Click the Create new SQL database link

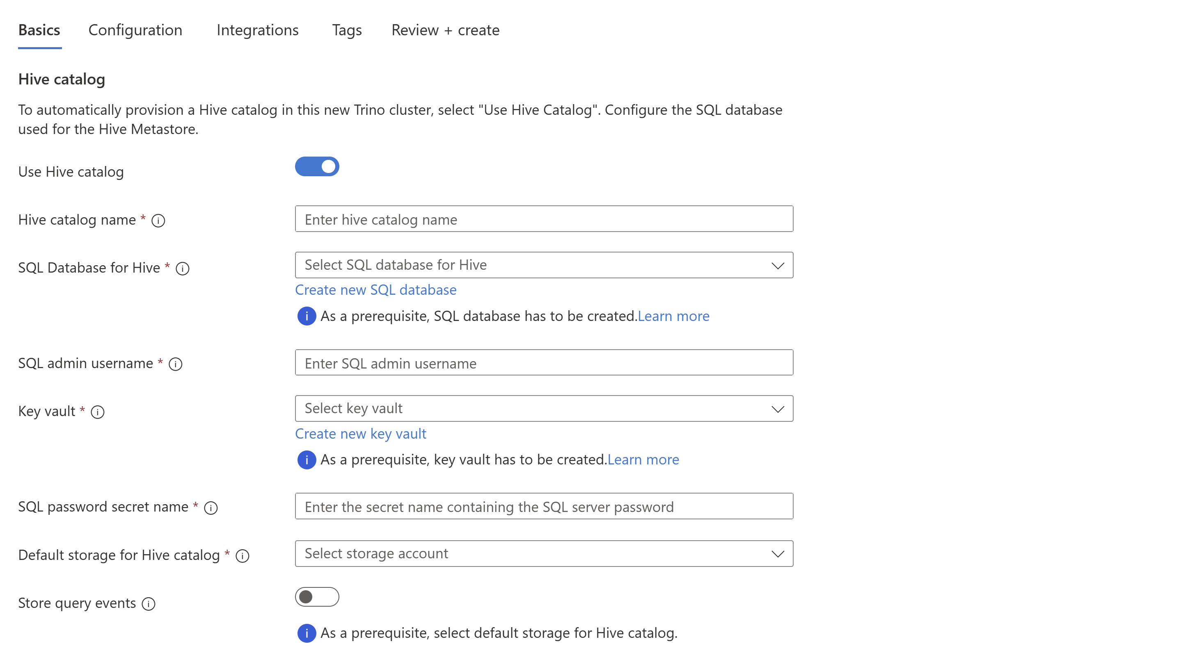375,289
